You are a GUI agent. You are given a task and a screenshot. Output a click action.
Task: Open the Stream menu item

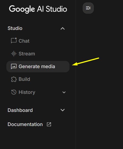38,54
